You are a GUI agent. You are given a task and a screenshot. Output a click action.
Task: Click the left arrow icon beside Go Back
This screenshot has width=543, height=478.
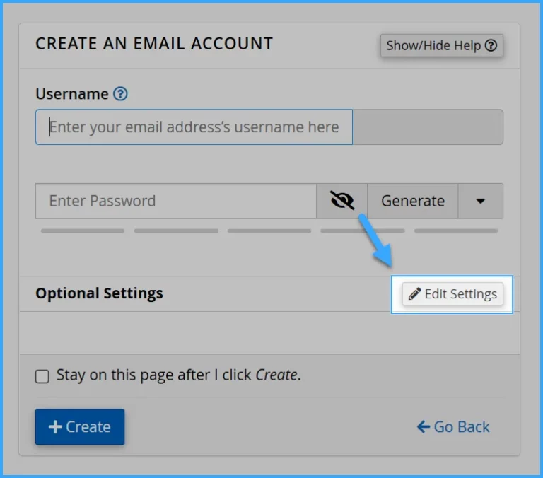click(424, 427)
